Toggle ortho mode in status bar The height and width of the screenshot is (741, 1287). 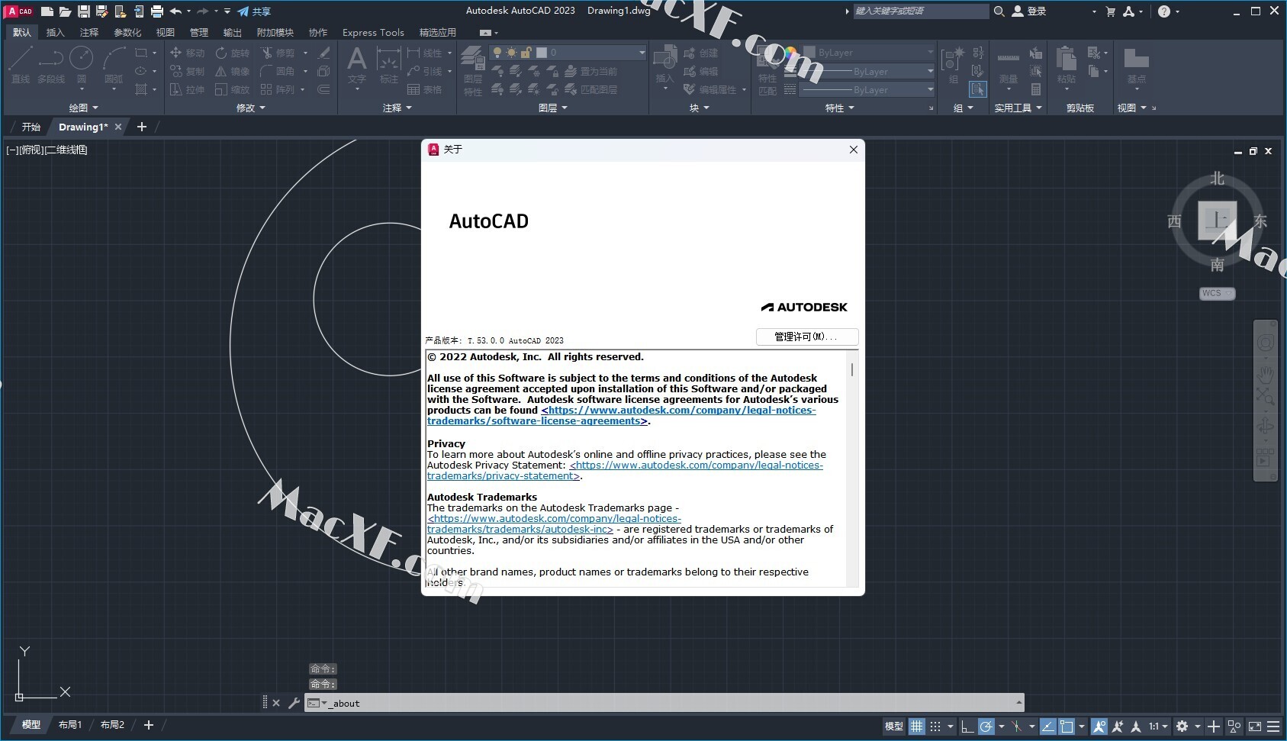point(967,726)
